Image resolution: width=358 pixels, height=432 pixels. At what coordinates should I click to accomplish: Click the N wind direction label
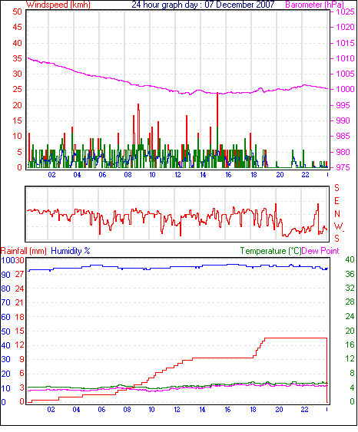[337, 214]
